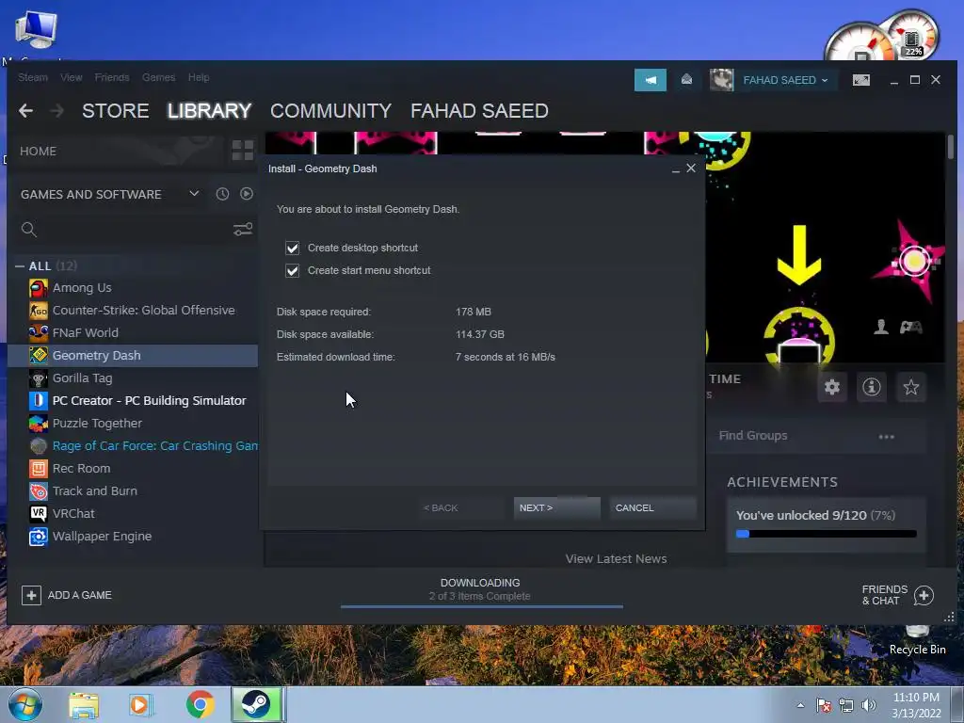Uncheck Create start menu shortcut
This screenshot has width=964, height=723.
point(292,270)
